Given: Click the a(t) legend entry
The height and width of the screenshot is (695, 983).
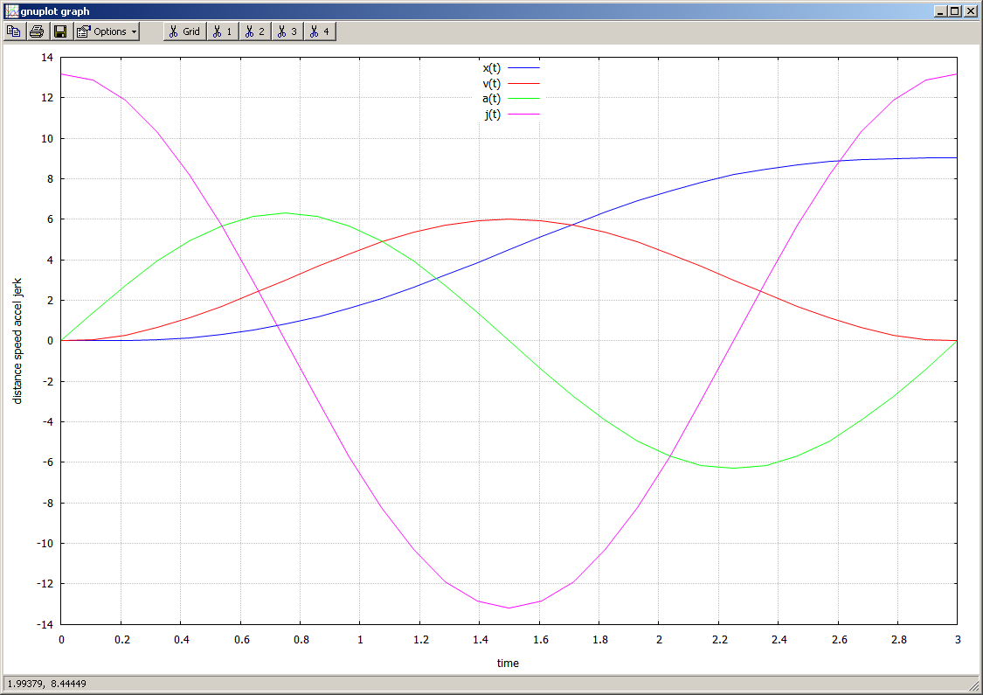Looking at the screenshot, I should pos(491,99).
